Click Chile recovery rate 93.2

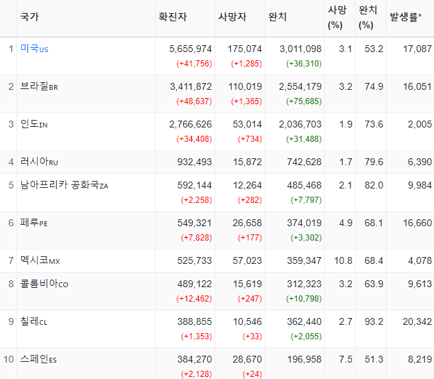(x=374, y=321)
